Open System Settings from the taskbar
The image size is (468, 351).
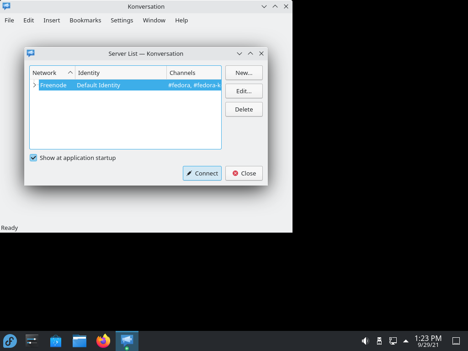click(32, 341)
